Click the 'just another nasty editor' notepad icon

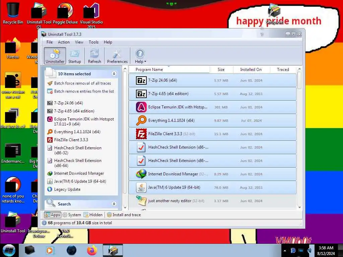[x=141, y=201]
